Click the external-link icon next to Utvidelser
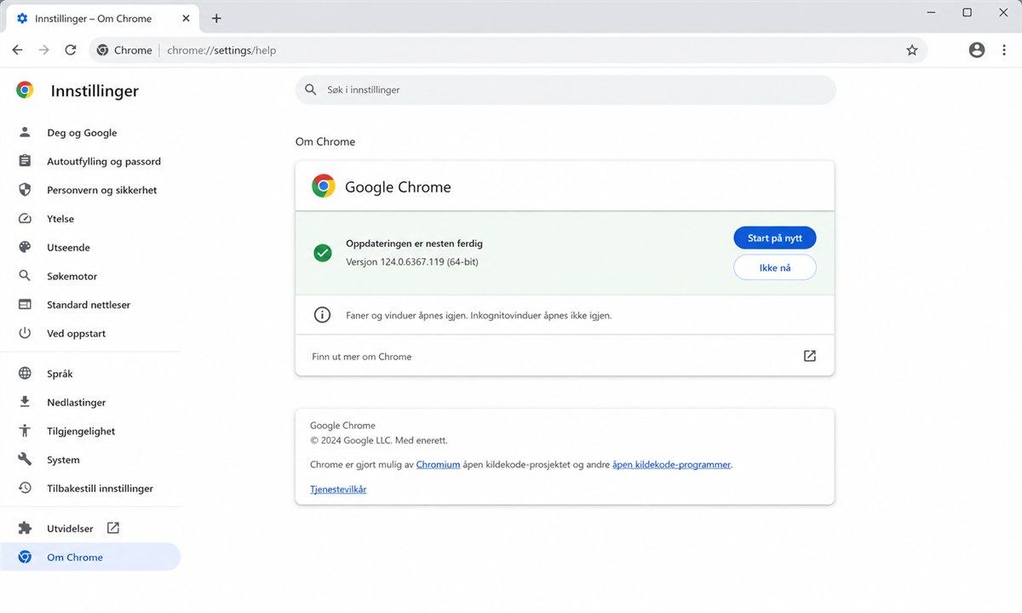Screen dimensions: 1022x613 (x=113, y=528)
